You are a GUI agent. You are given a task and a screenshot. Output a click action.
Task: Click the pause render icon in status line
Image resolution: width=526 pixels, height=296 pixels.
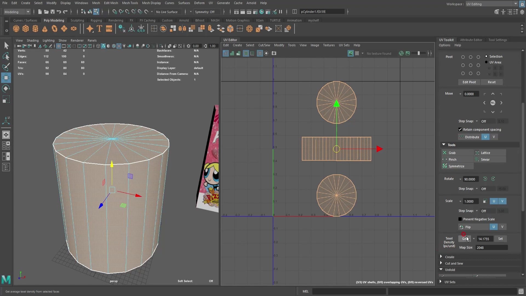pos(281,12)
